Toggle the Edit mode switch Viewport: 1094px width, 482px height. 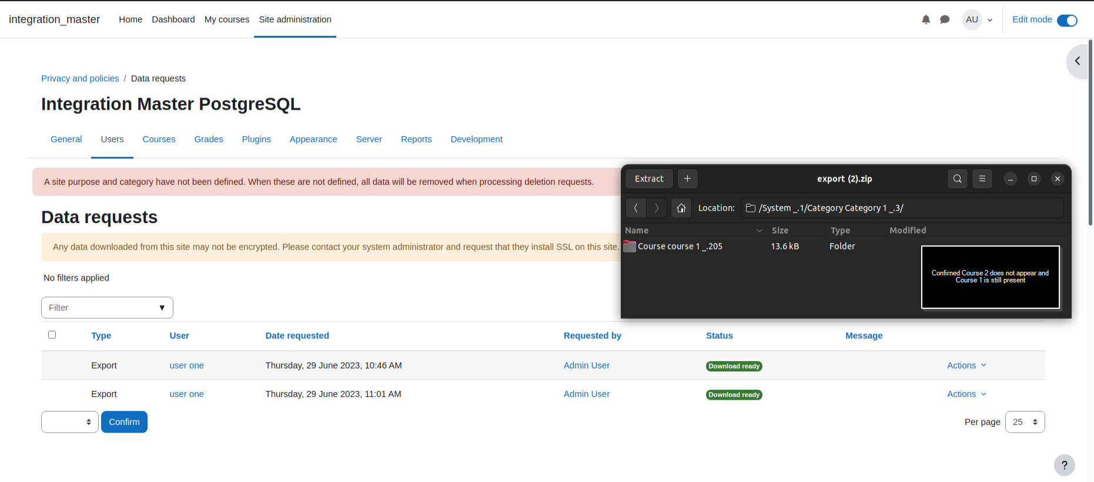1067,21
